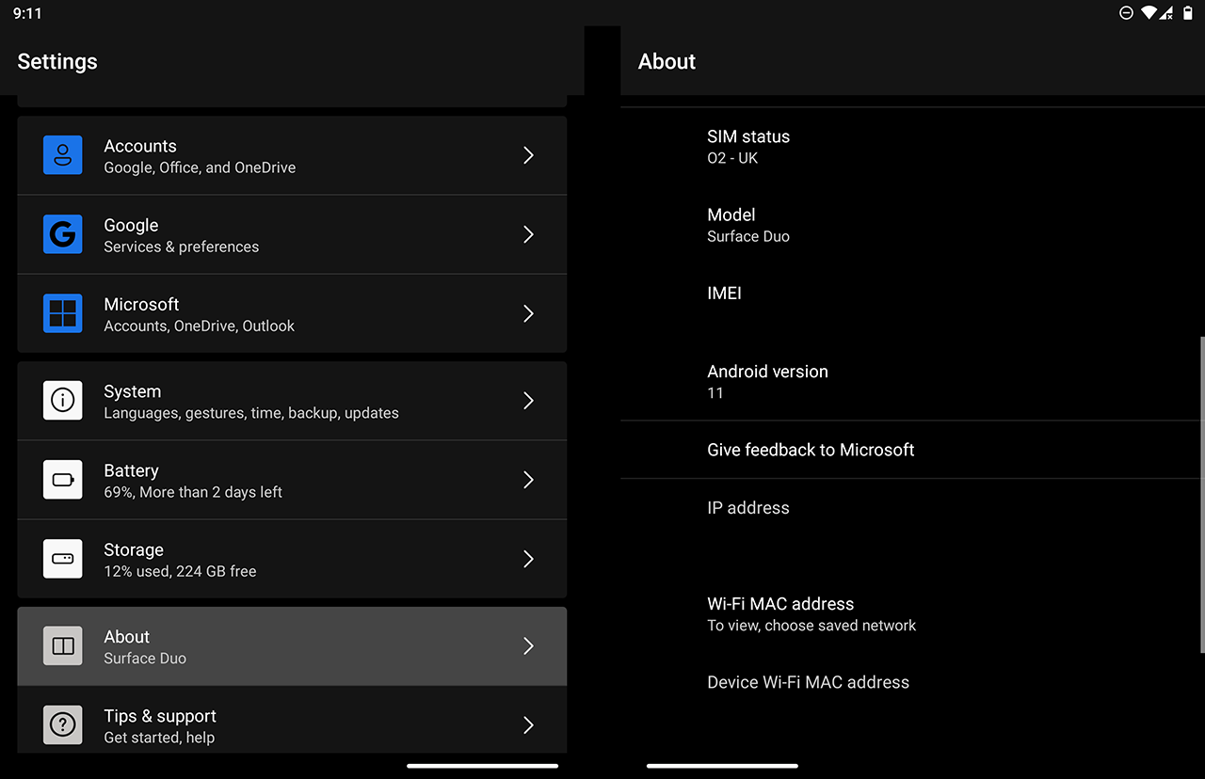The image size is (1205, 779).
Task: Tap the Battery icon in settings list
Action: point(63,480)
